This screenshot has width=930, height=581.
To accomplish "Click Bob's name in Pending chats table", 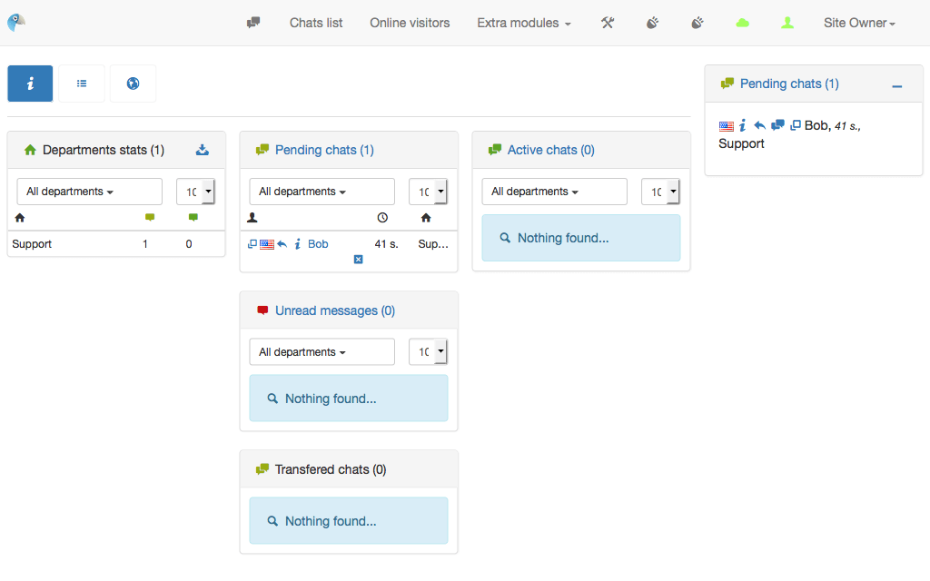I will (318, 244).
